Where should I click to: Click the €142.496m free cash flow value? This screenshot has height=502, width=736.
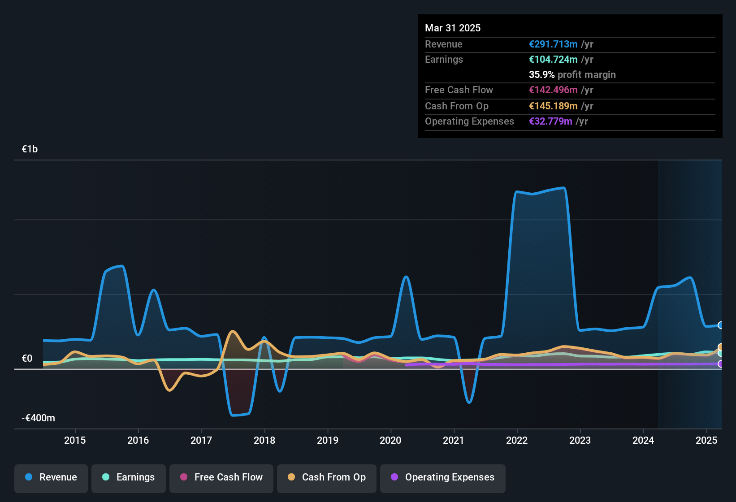pyautogui.click(x=553, y=90)
